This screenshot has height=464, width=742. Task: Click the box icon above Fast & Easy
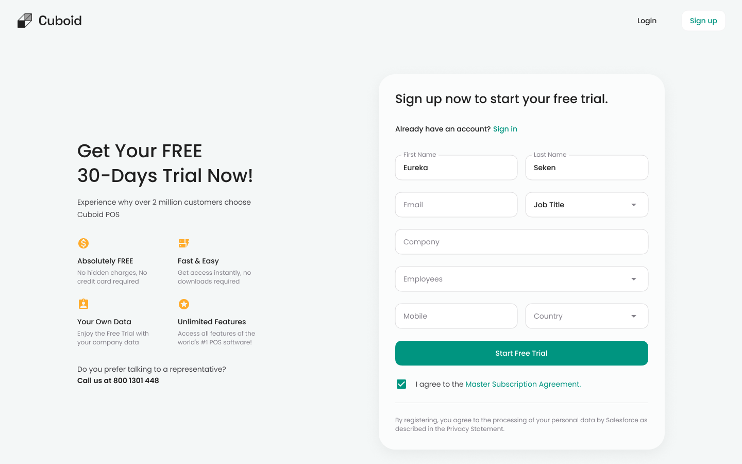tap(184, 243)
